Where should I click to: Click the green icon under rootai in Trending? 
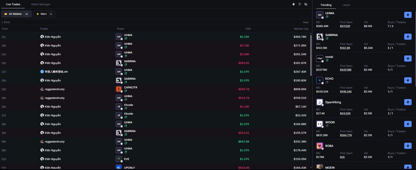327,60
